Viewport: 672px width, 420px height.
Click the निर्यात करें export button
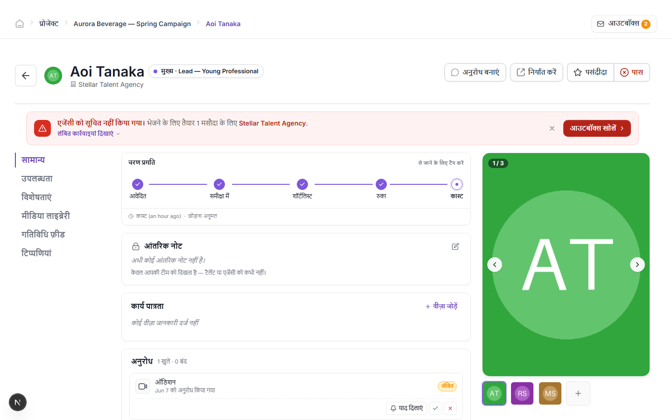[x=537, y=72]
